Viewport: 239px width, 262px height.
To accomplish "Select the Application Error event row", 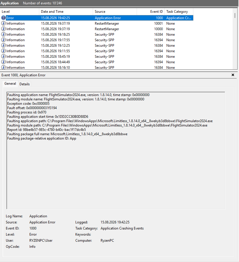I will pos(97,18).
